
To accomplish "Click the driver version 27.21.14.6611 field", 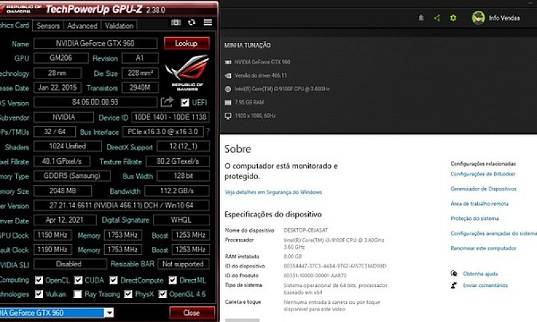I will [x=121, y=205].
